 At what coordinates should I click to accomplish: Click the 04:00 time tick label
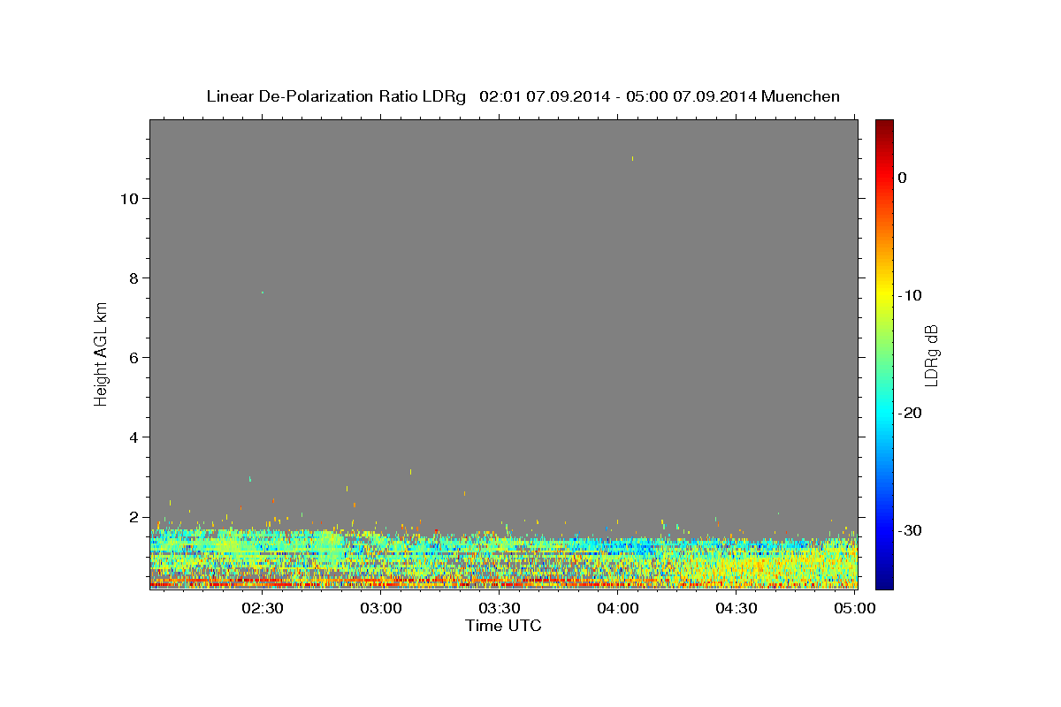coord(617,609)
